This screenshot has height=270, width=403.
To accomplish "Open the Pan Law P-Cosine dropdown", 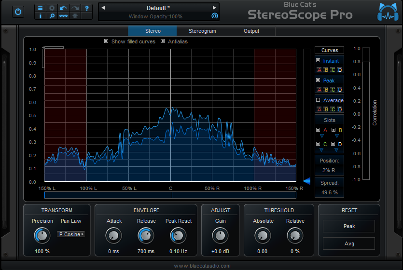I will 70,234.
